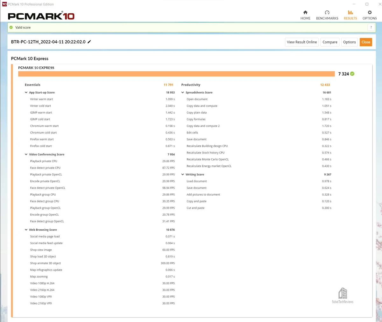
Task: Click the Writing score value 9 267
Action: coord(328,175)
